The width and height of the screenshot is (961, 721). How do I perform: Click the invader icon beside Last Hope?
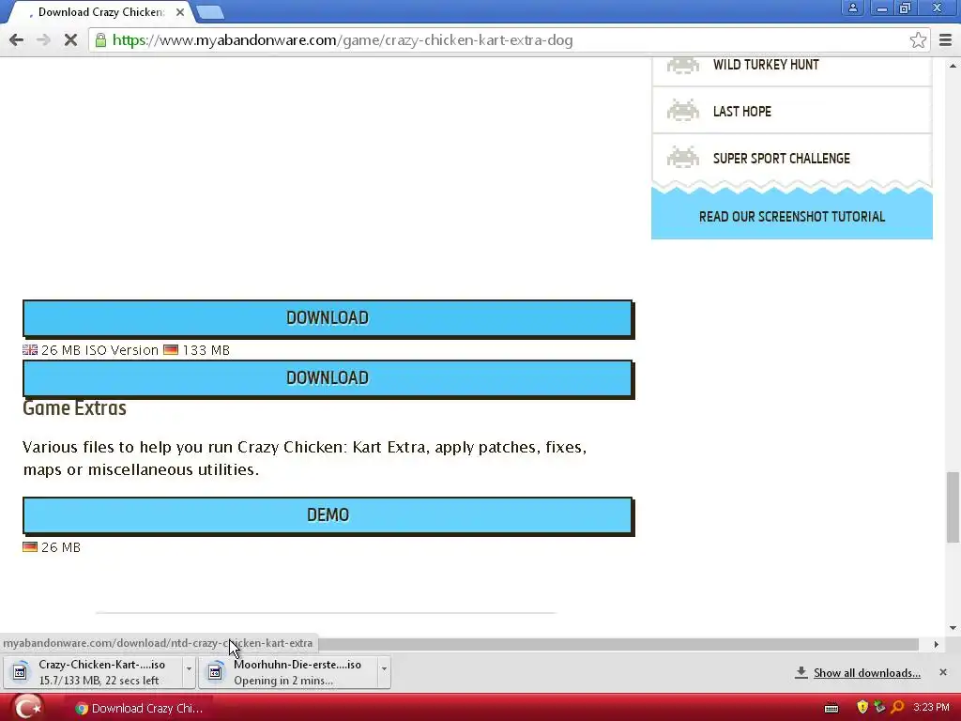point(683,111)
